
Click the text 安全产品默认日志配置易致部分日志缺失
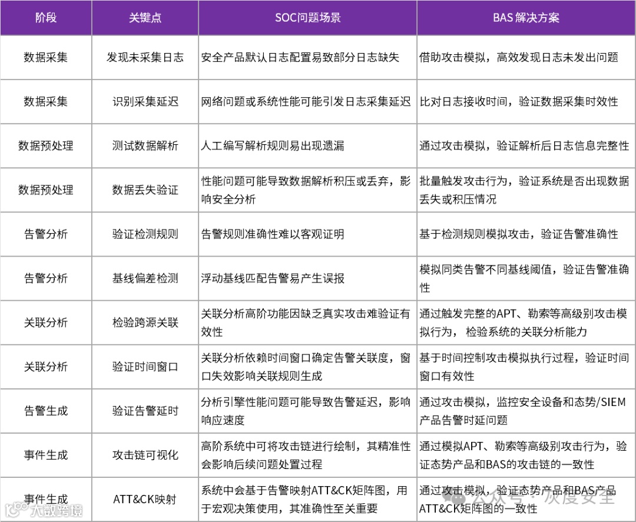click(300, 58)
